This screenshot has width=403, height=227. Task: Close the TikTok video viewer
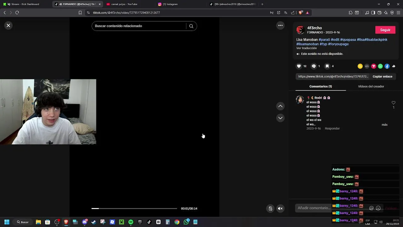(x=9, y=26)
